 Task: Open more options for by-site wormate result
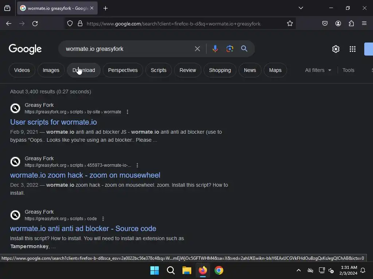point(127,112)
